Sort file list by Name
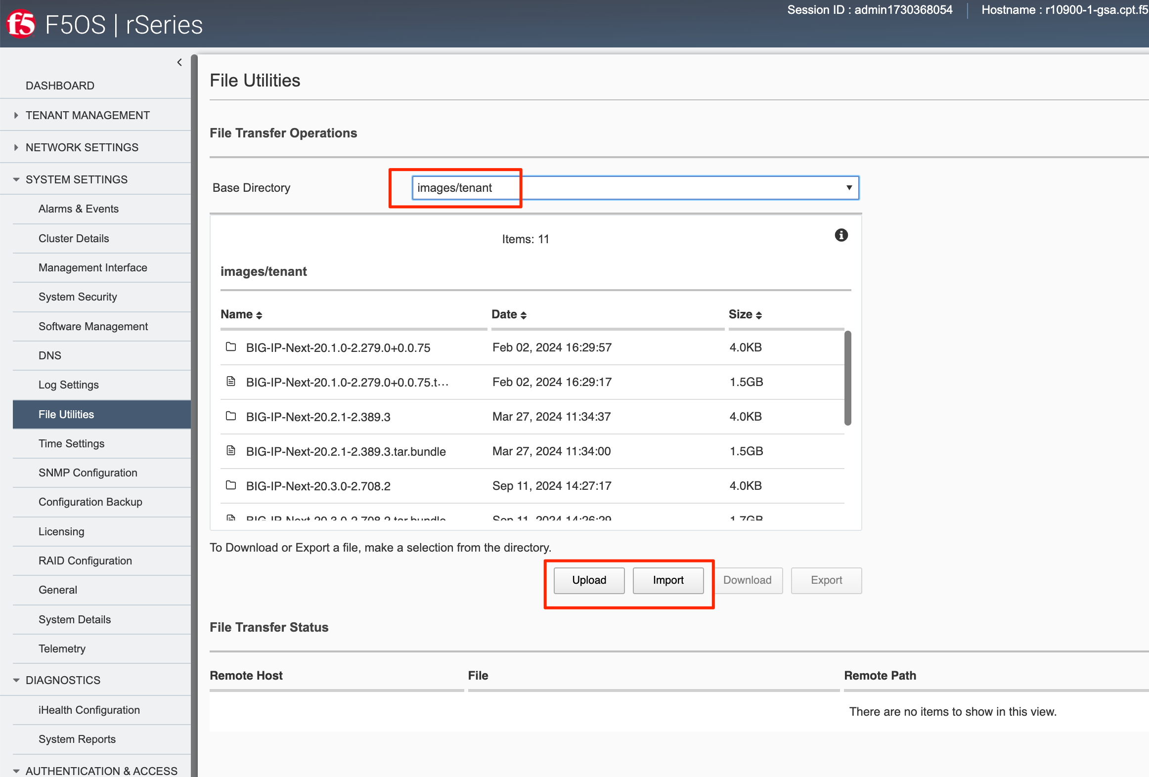Image resolution: width=1149 pixels, height=777 pixels. pyautogui.click(x=241, y=314)
